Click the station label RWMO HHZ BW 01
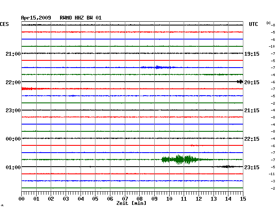Viewport: 277px width, 210px height. [81, 18]
